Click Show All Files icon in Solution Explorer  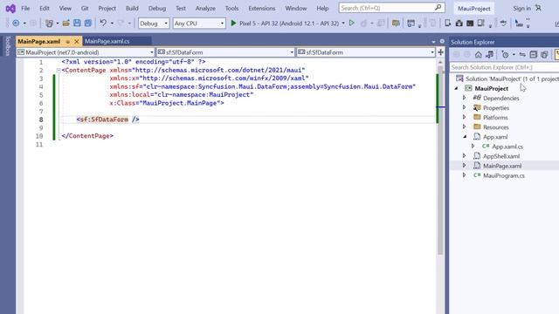(x=544, y=55)
